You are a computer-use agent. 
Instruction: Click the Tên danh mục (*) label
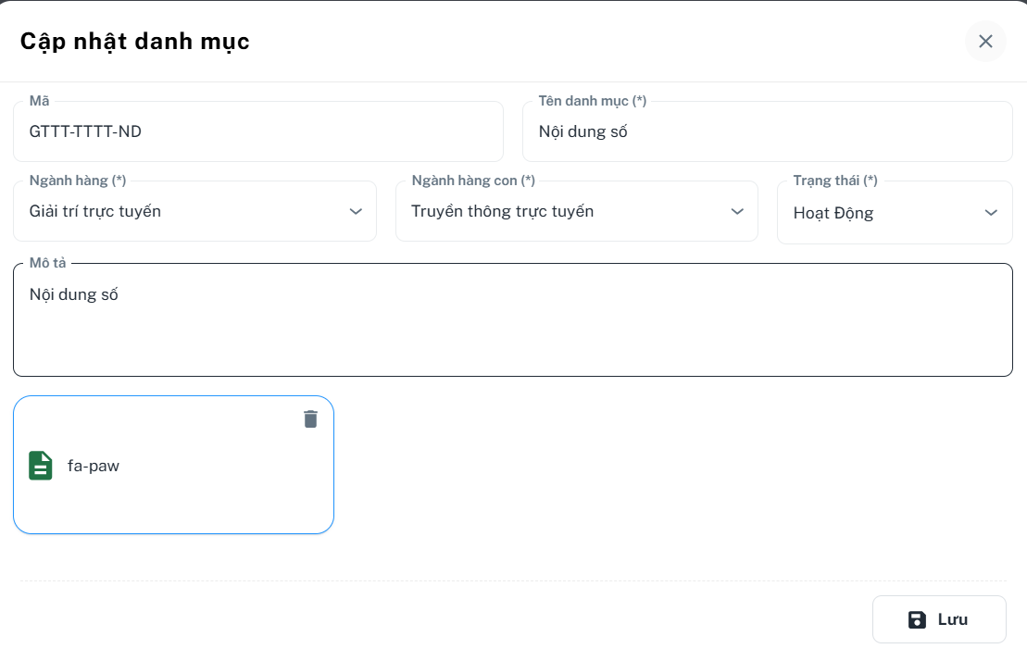tap(593, 101)
